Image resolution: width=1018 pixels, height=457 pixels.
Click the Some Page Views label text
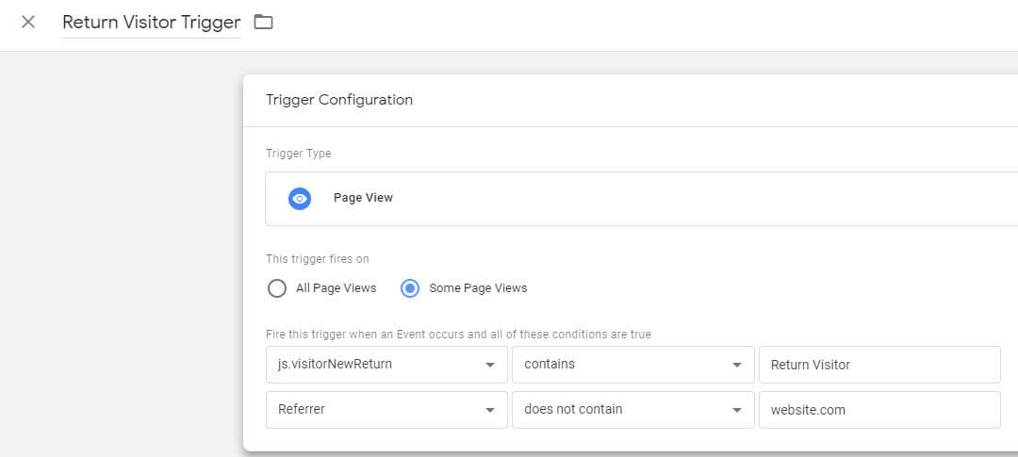coord(479,288)
